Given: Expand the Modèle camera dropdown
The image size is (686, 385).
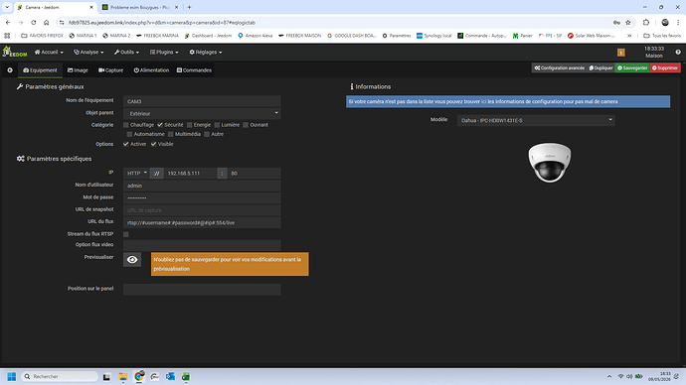Looking at the screenshot, I should pyautogui.click(x=536, y=120).
